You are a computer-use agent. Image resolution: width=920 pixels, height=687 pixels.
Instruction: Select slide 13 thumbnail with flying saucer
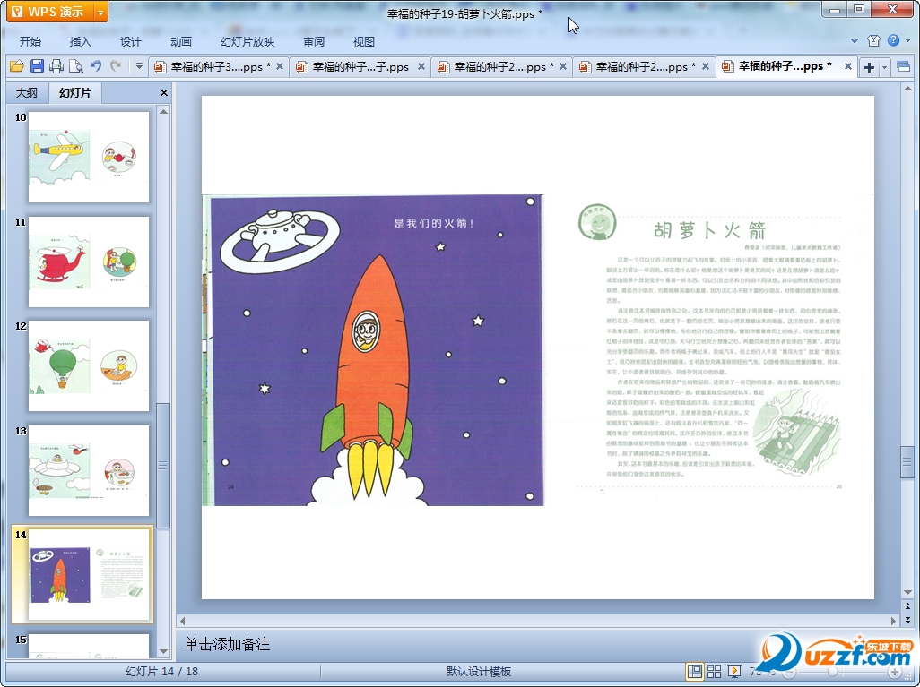click(x=89, y=471)
